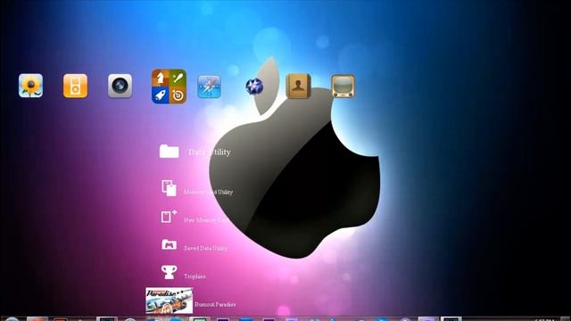Open the Safari compass Network icon
This screenshot has height=321, width=571.
click(x=209, y=86)
